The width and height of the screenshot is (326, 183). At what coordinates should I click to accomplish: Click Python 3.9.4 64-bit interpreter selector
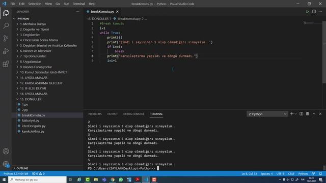16,173
